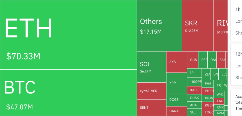242x116 pixels.
Task: Click the red AXS tile
Action: (x=176, y=62)
